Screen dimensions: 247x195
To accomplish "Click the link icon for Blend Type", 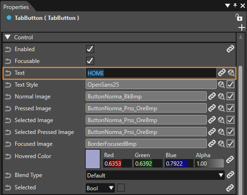I will pos(230,175).
